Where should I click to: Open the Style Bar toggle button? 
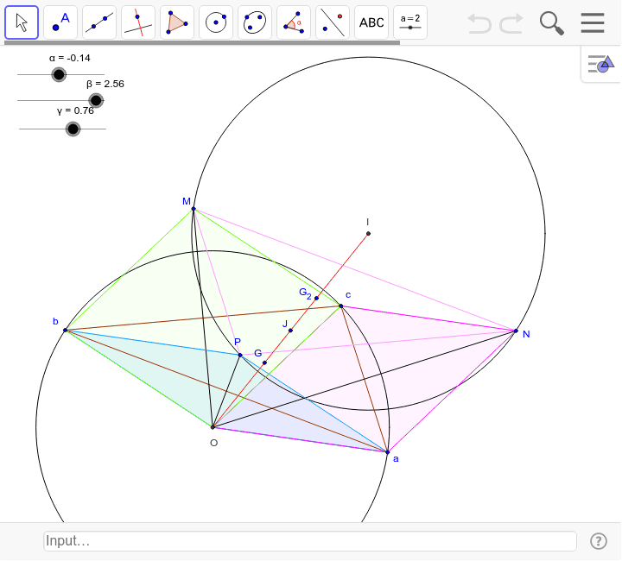[x=601, y=64]
